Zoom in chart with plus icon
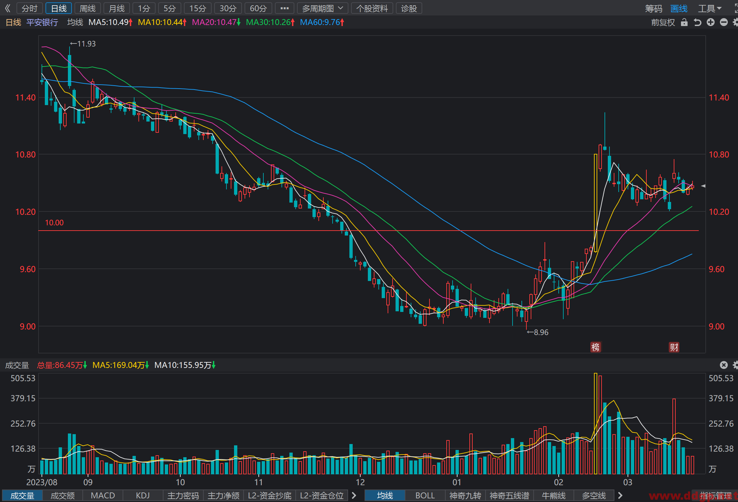This screenshot has width=738, height=502. tap(711, 22)
